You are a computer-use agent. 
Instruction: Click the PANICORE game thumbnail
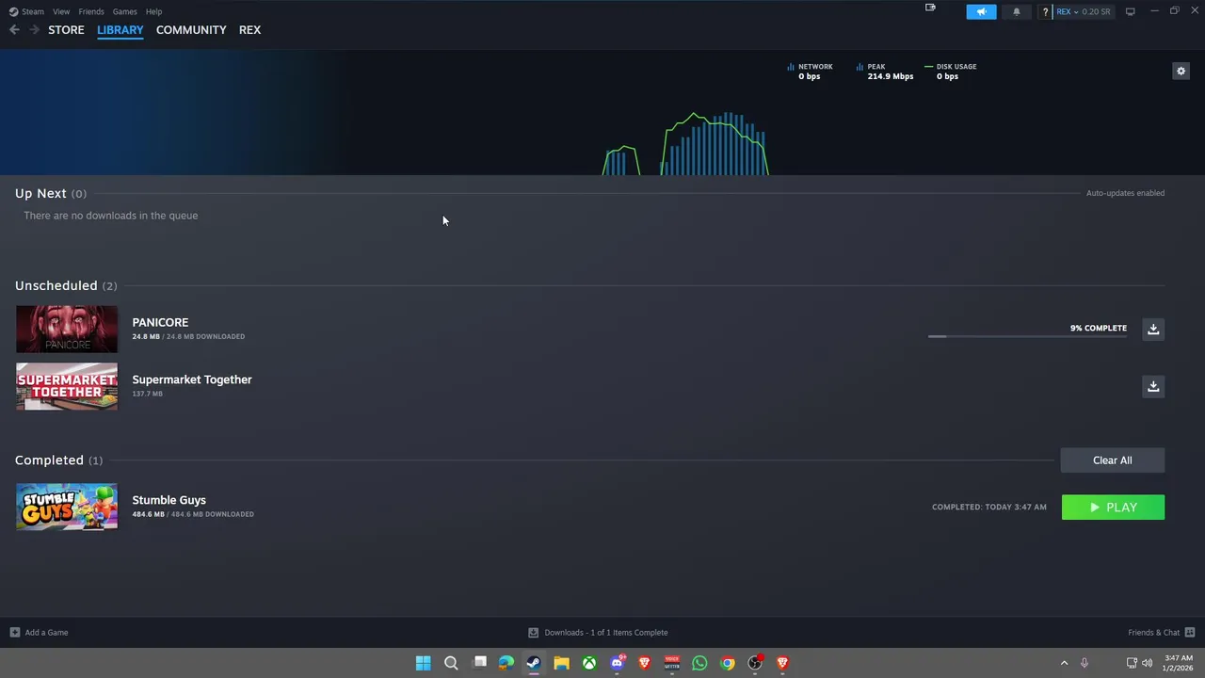[x=67, y=330]
